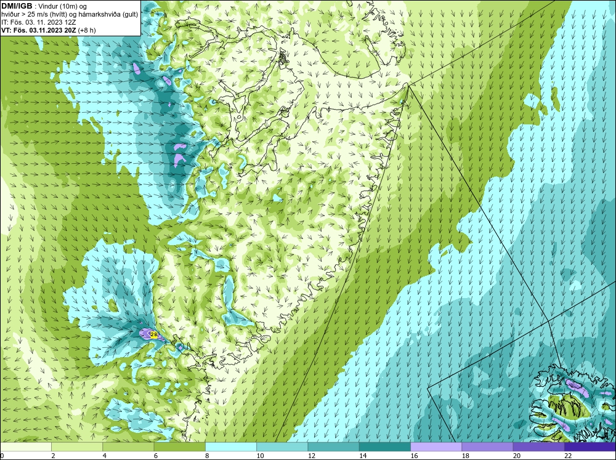
Task: Click the title line 'DMI/IGB : Vindur (10m) og'
Action: click(44, 6)
